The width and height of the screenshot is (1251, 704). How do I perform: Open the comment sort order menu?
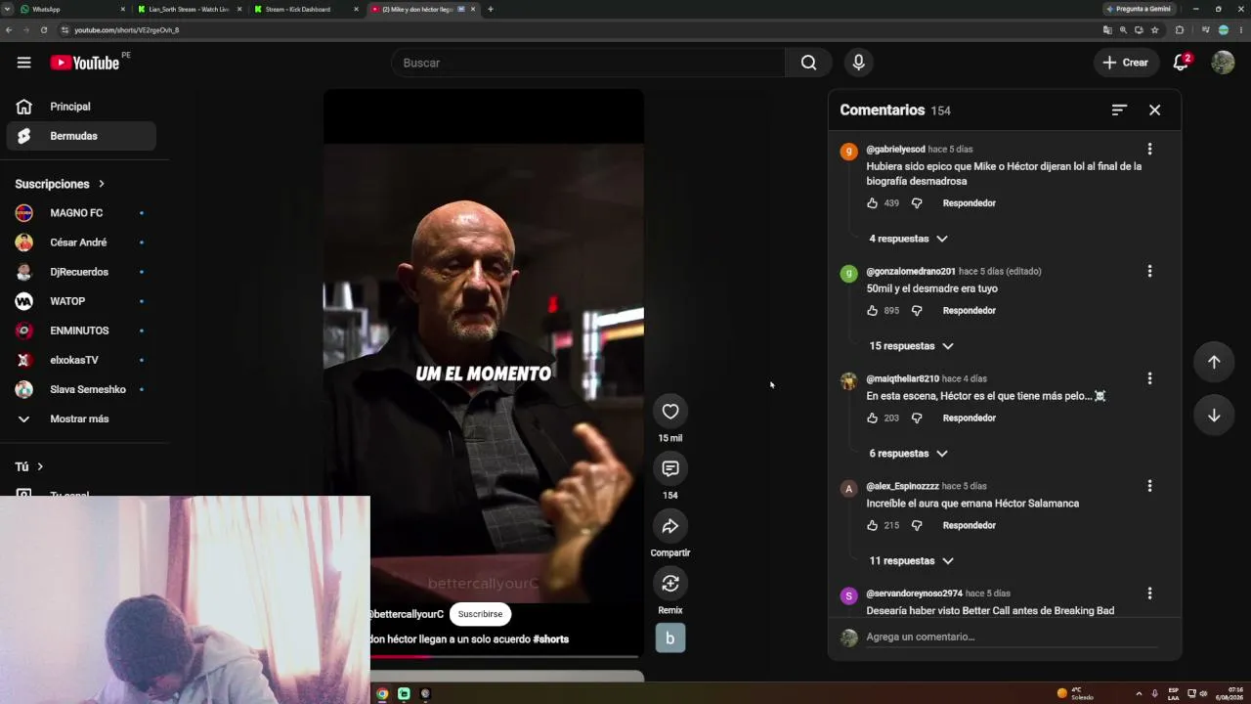[x=1119, y=110]
